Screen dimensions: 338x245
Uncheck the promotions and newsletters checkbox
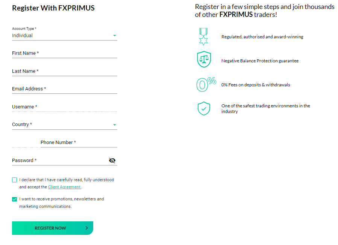(14, 199)
